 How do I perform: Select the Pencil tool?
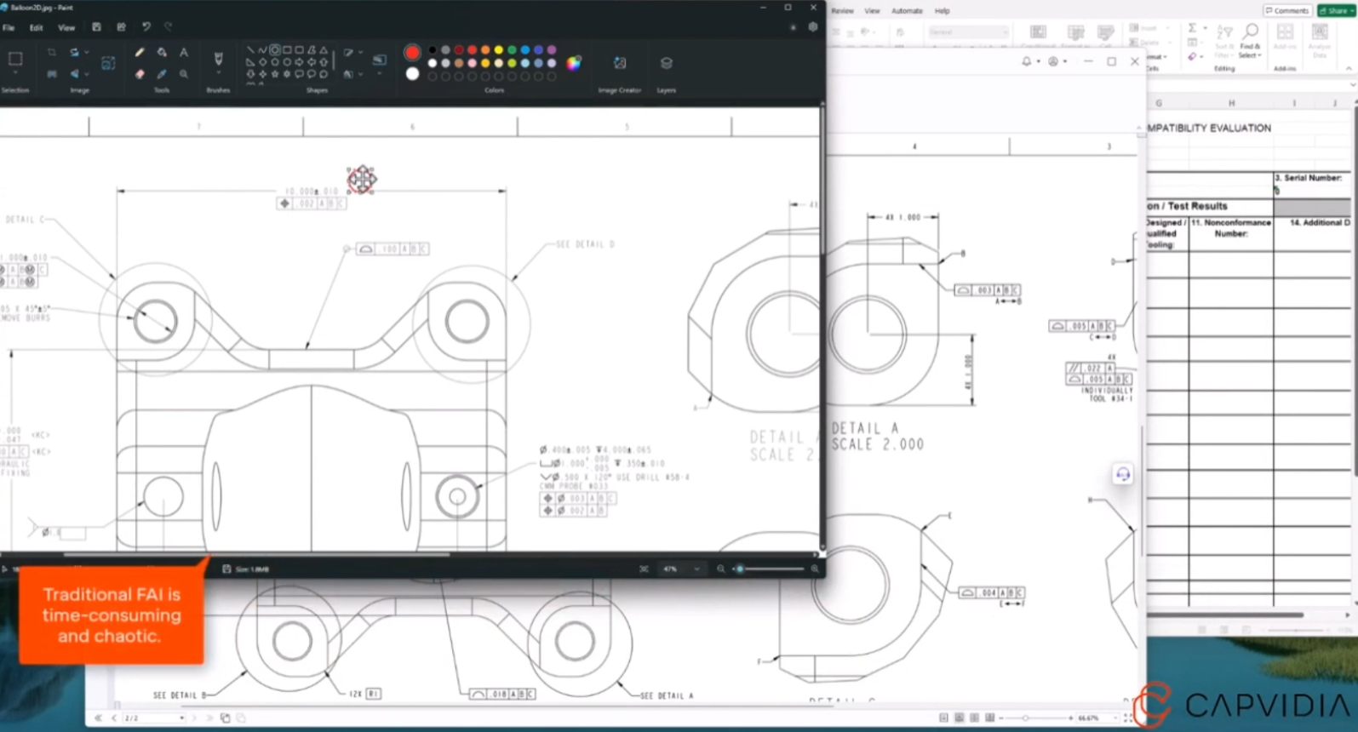pos(140,53)
